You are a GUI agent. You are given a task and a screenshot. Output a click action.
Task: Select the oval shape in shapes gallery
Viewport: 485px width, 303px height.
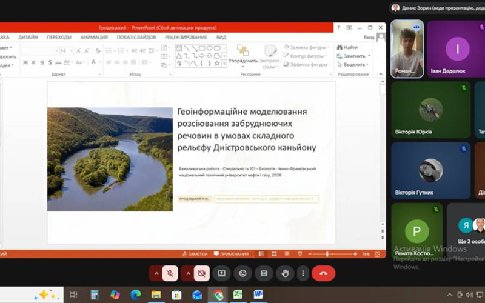click(209, 48)
